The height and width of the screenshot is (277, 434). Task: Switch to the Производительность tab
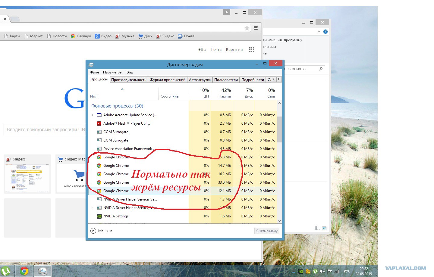(x=129, y=80)
